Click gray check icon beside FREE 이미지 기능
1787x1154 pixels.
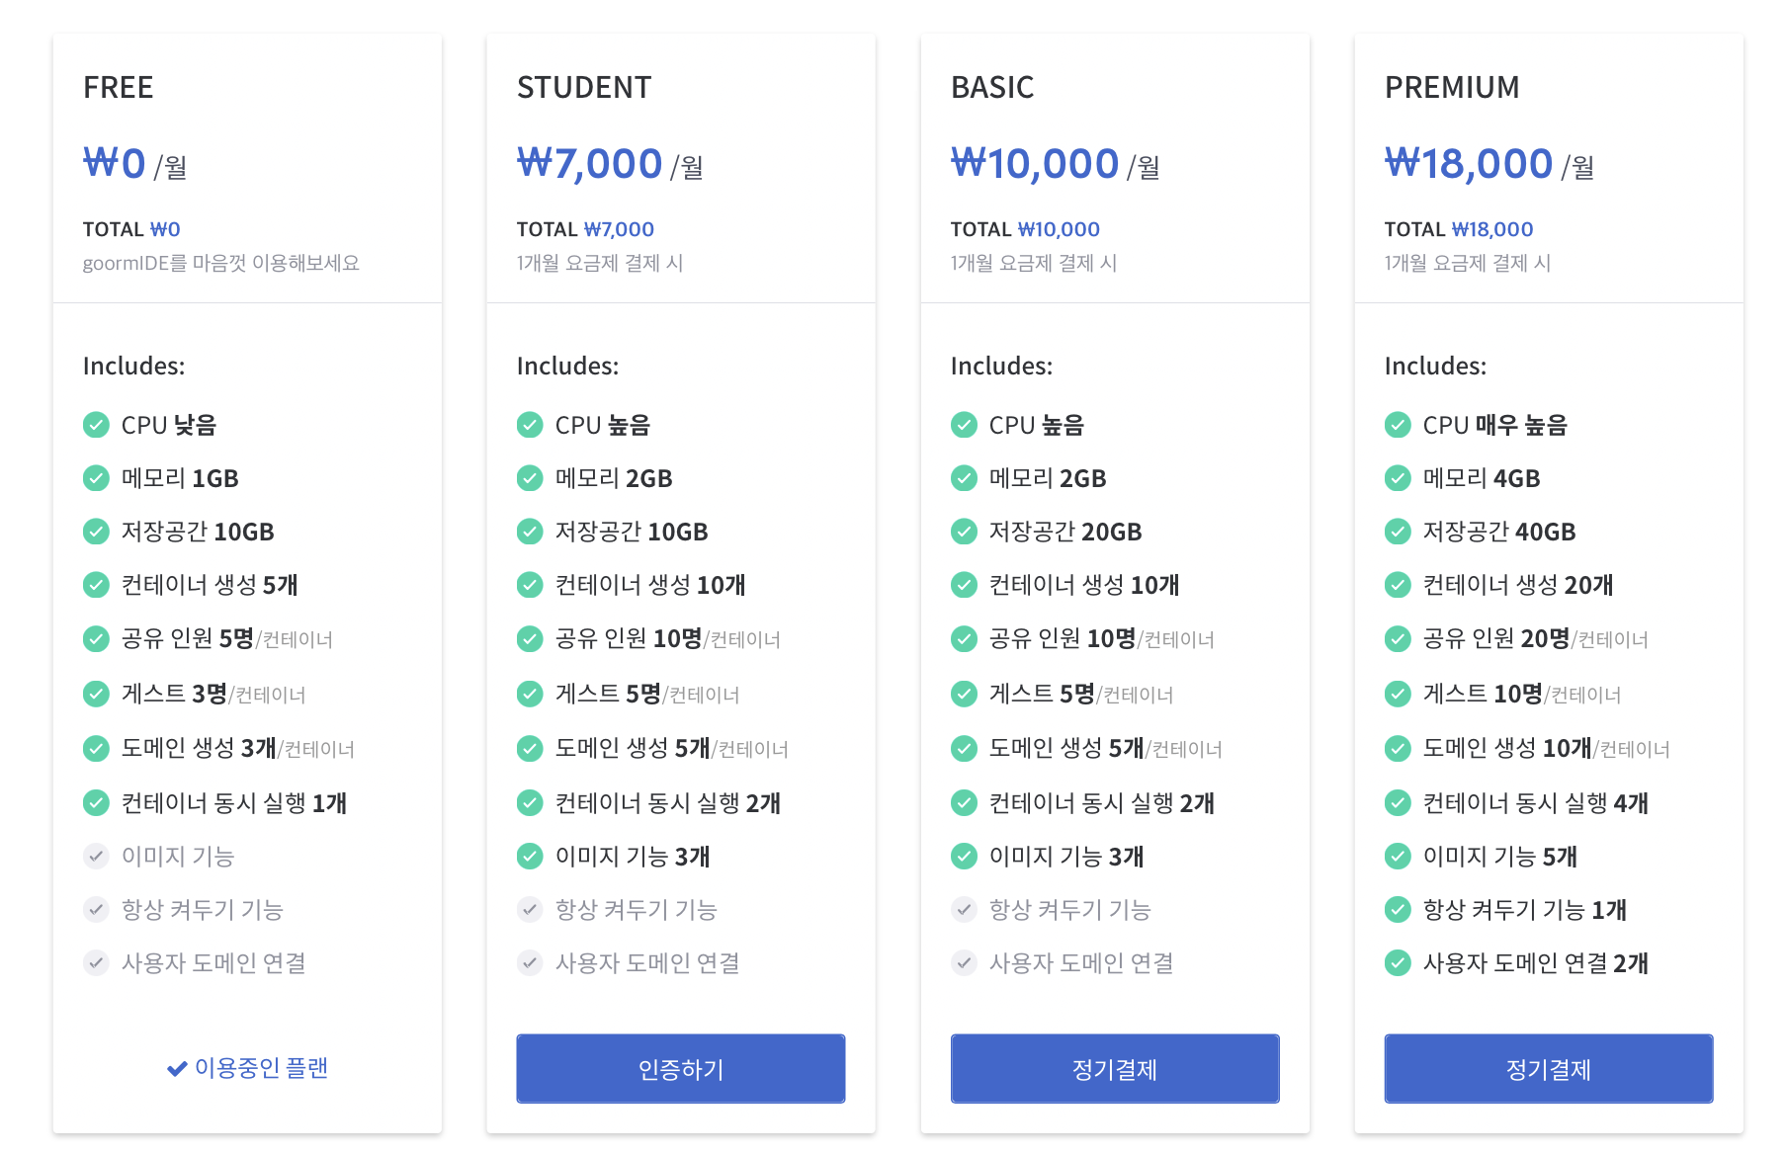96,856
